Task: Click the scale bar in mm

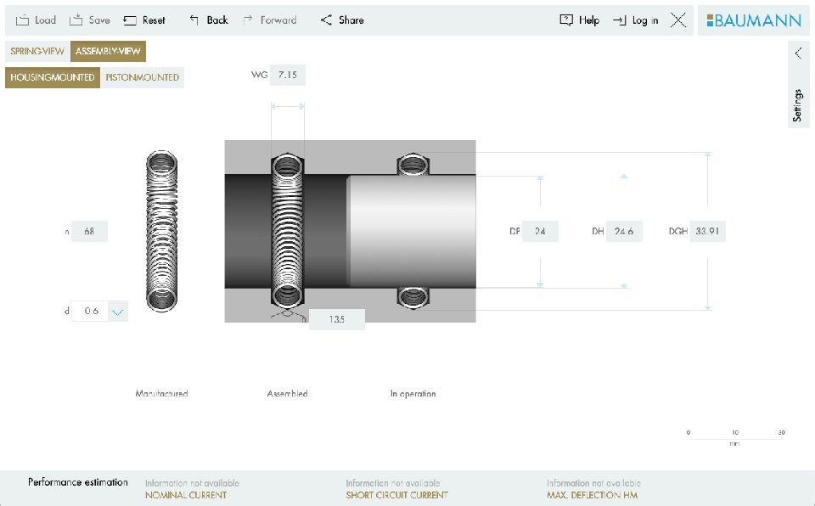Action: [x=734, y=437]
